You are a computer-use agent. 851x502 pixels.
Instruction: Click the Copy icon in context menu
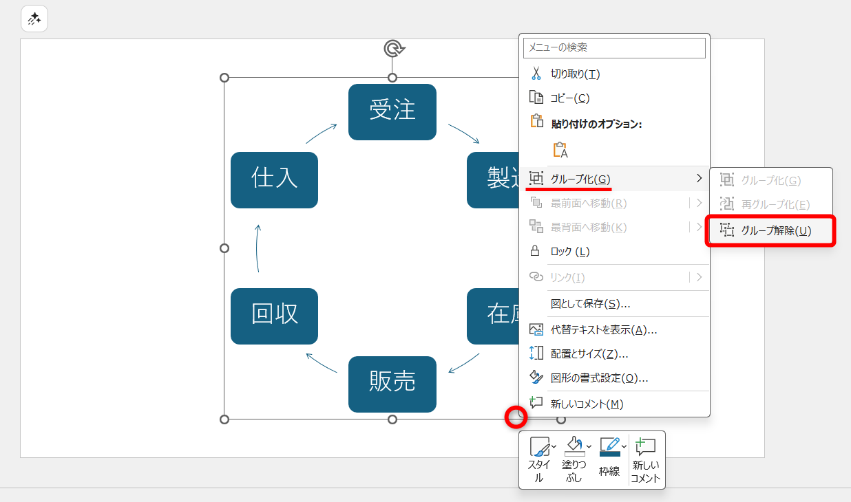536,98
